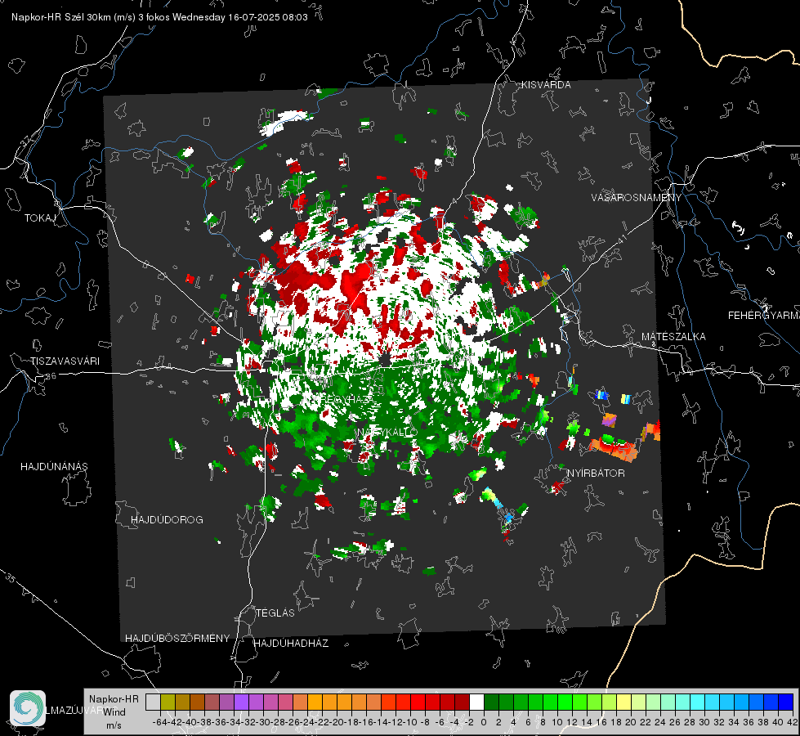Pick the cyan swatch between 28 and 30

[698, 702]
